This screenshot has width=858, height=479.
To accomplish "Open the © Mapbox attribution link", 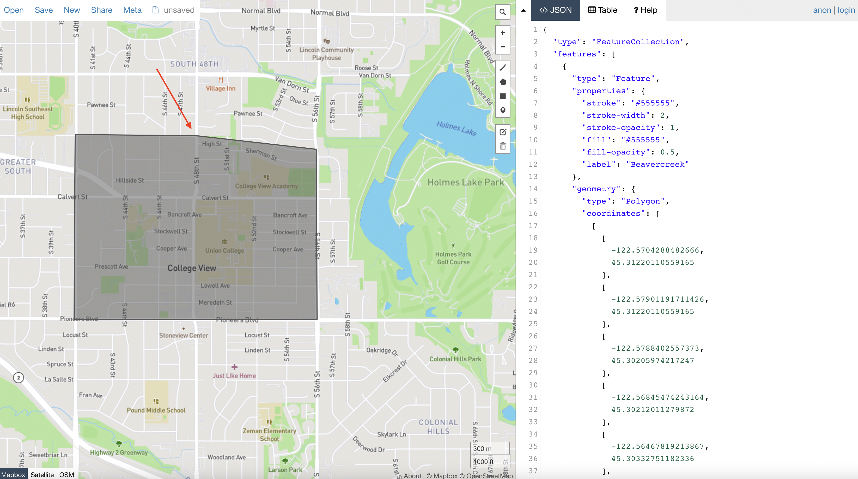I will (x=442, y=476).
